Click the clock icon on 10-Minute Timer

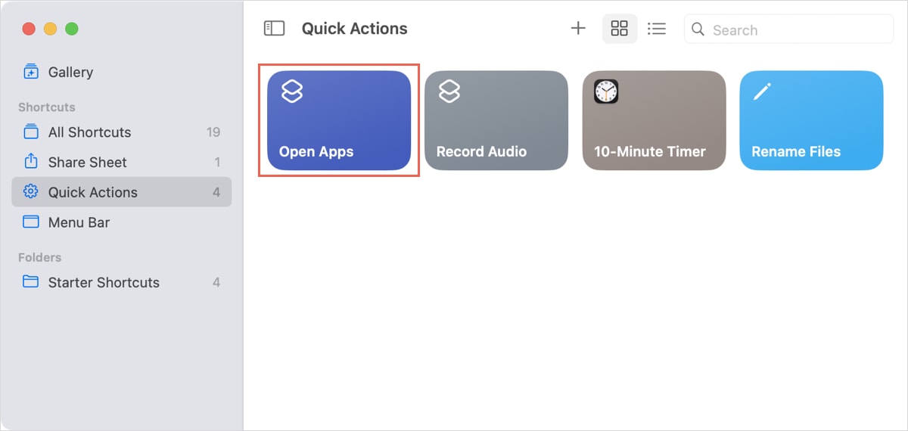click(606, 91)
